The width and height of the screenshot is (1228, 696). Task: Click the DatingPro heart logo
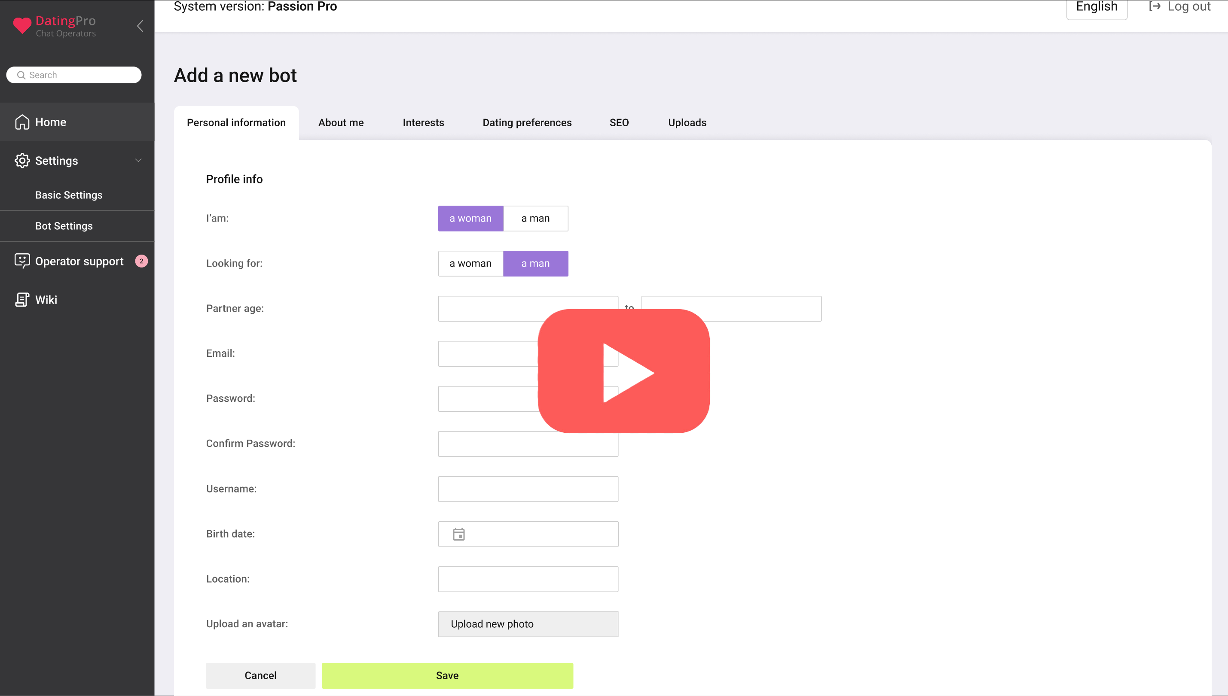[x=22, y=25]
